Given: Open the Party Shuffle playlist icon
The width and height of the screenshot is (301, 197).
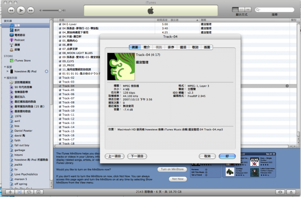Looking at the screenshot, I should [11, 83].
